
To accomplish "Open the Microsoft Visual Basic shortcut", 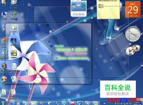I will [x=14, y=4].
